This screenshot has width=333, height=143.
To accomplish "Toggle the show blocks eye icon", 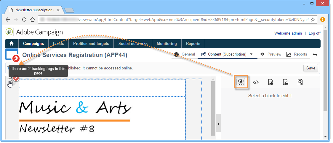I will pos(241,82).
